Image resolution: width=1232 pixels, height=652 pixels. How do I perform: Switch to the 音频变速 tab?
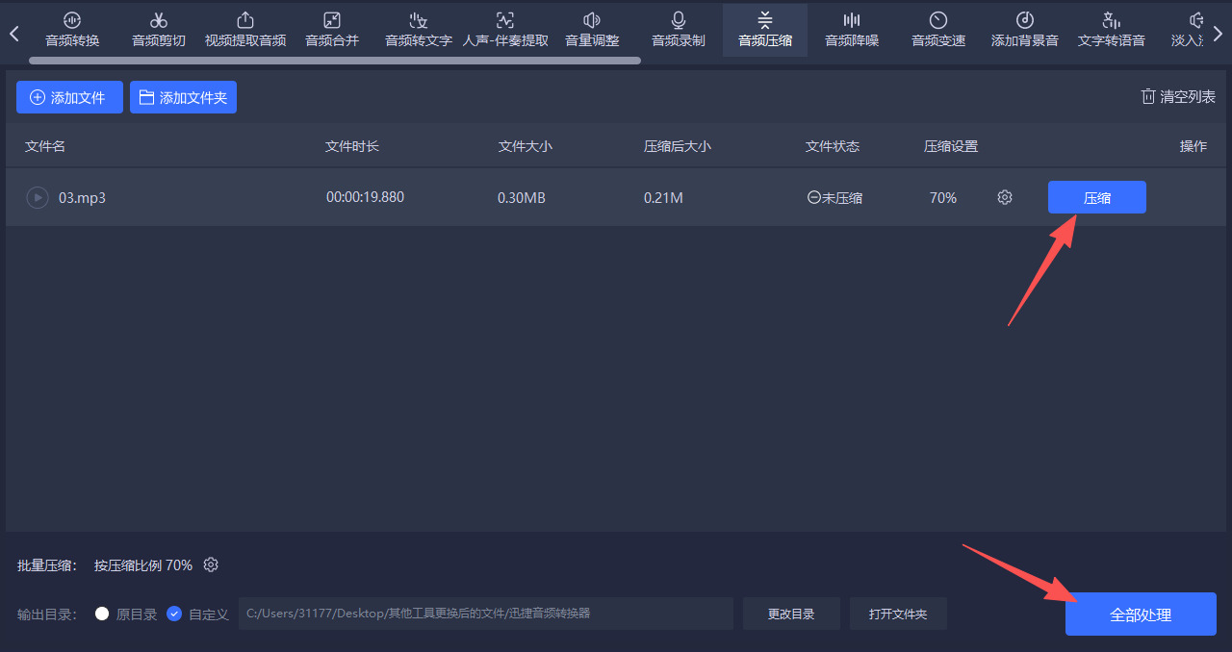click(x=937, y=29)
